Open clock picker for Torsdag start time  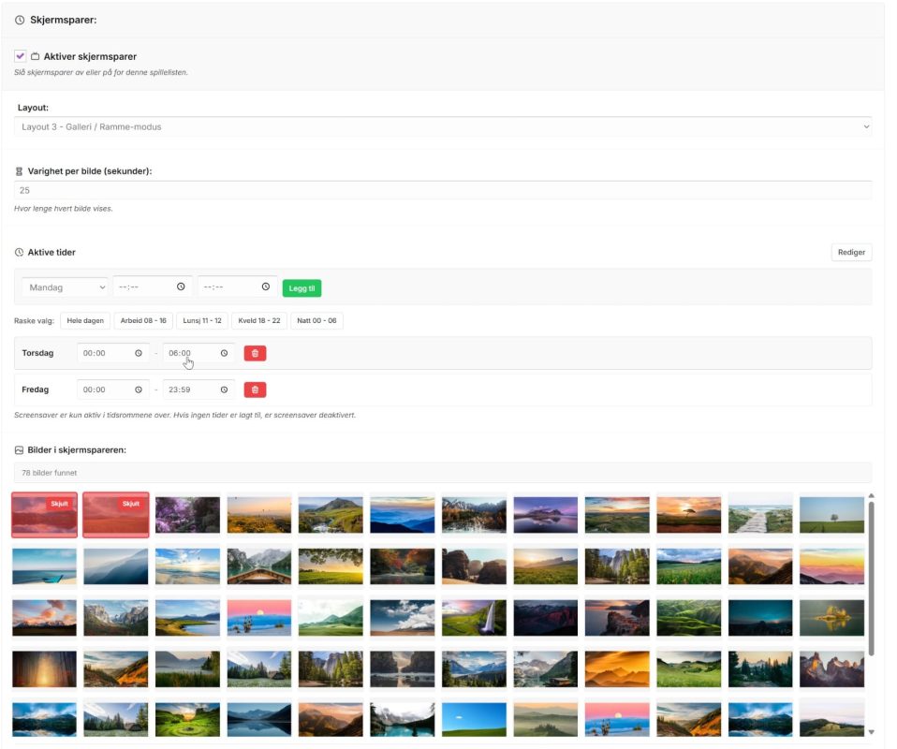(x=139, y=354)
